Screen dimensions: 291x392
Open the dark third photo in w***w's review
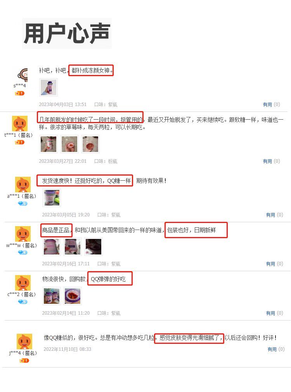94,246
